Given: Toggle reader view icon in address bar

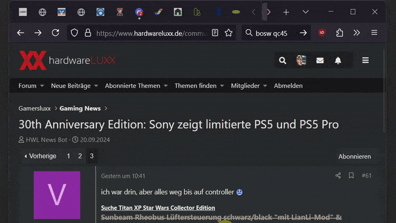Looking at the screenshot, I should pos(215,33).
